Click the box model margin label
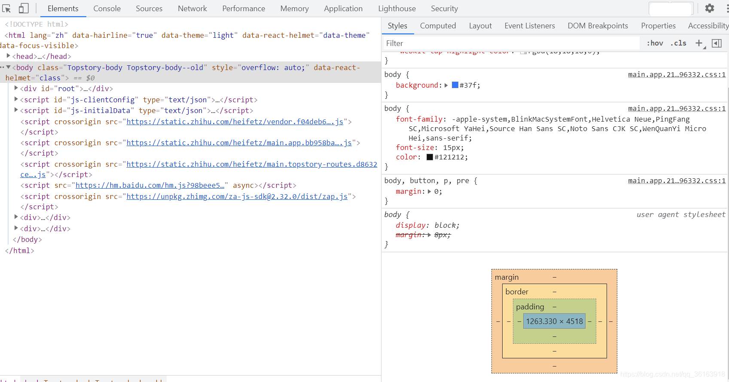729x382 pixels. (506, 277)
